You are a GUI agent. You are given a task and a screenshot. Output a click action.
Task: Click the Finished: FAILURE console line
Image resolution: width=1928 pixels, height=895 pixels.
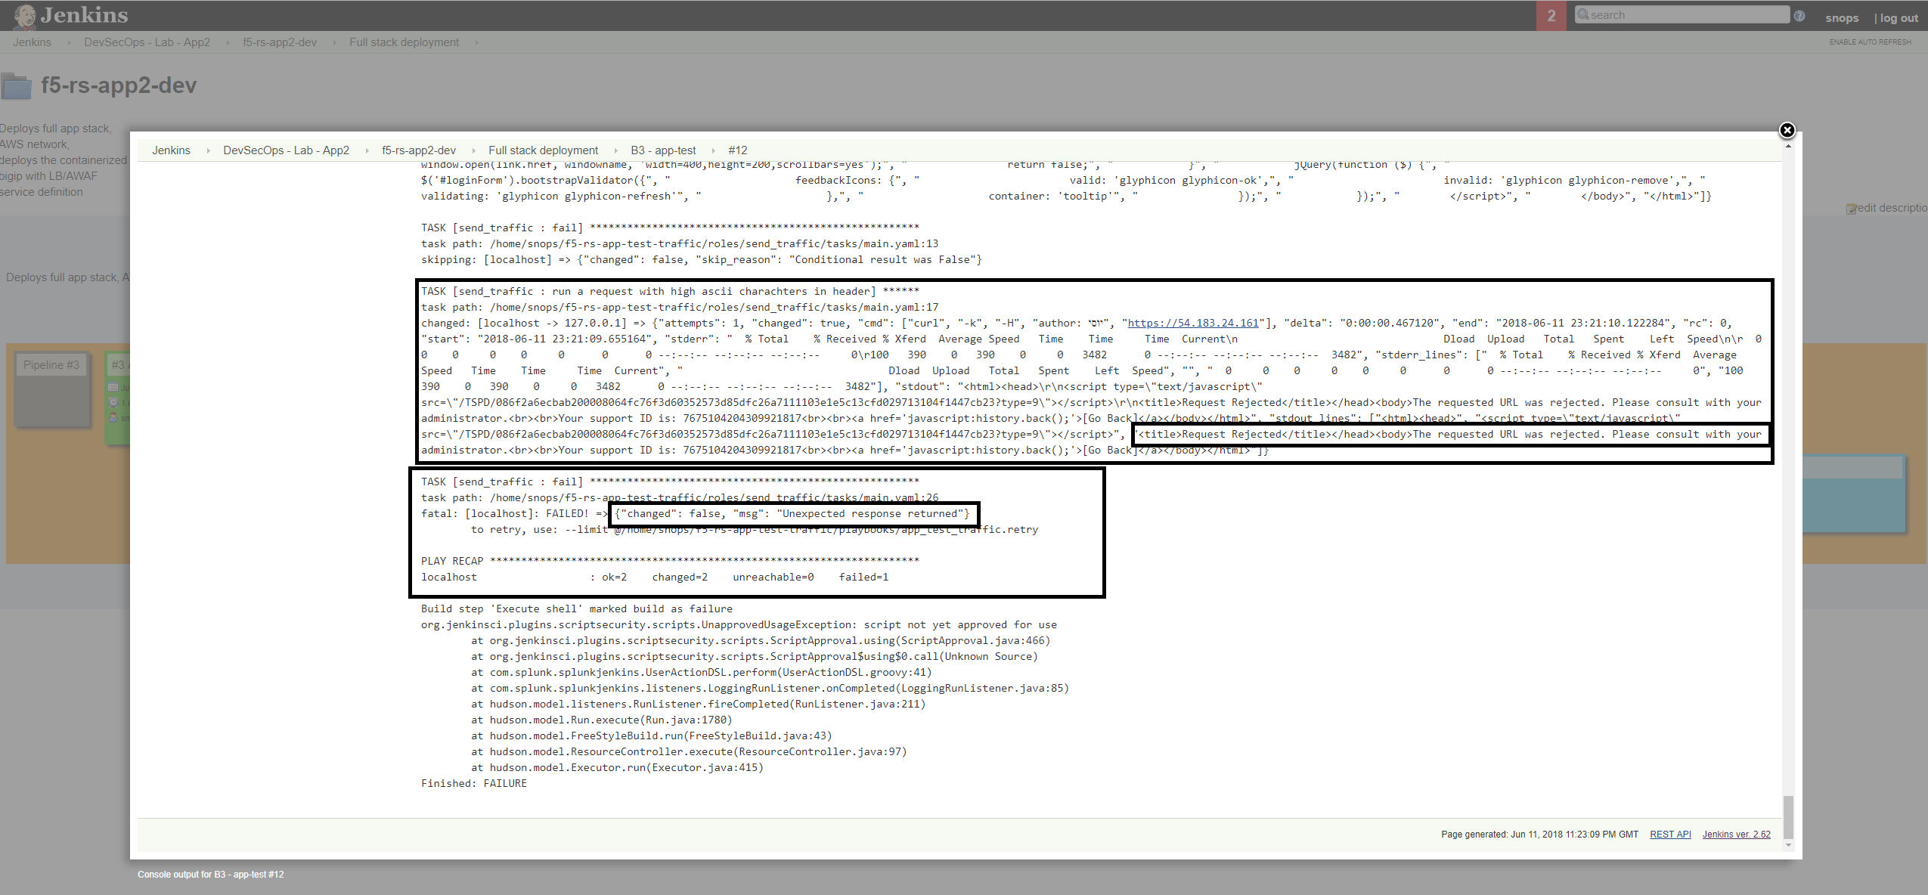(474, 783)
